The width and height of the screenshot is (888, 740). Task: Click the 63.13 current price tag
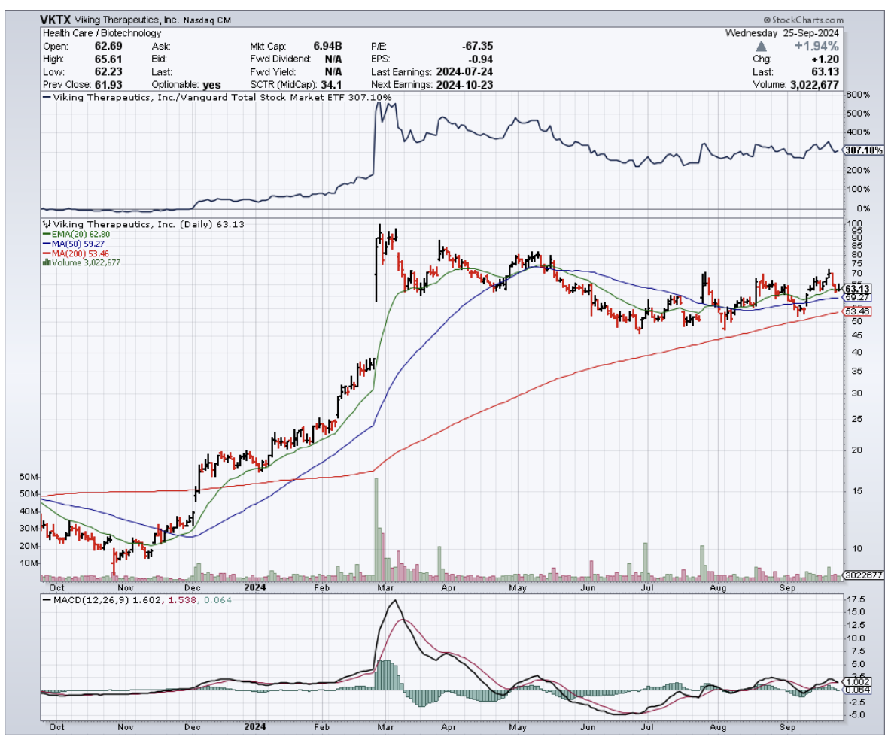857,289
